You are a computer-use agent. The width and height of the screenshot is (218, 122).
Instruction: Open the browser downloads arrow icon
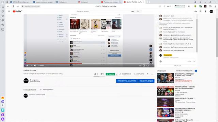coord(215,6)
